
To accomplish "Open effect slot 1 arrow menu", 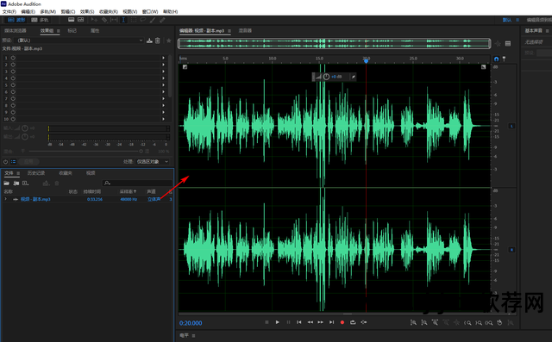I will (x=163, y=58).
